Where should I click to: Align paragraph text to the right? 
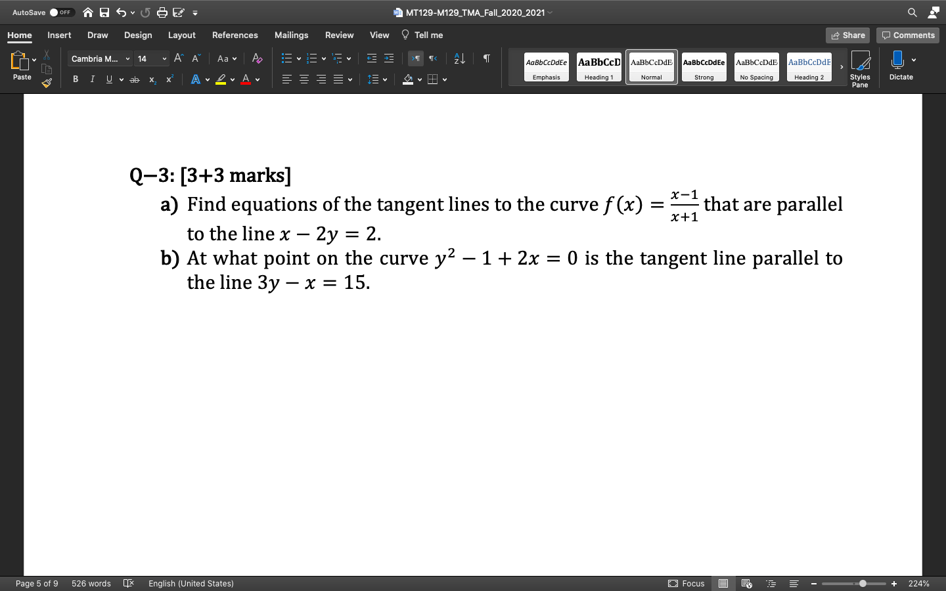pos(321,79)
